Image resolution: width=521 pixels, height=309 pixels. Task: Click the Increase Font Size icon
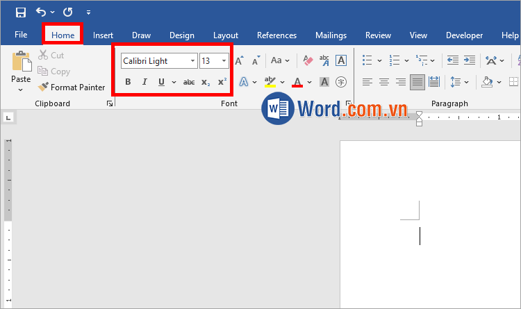240,61
